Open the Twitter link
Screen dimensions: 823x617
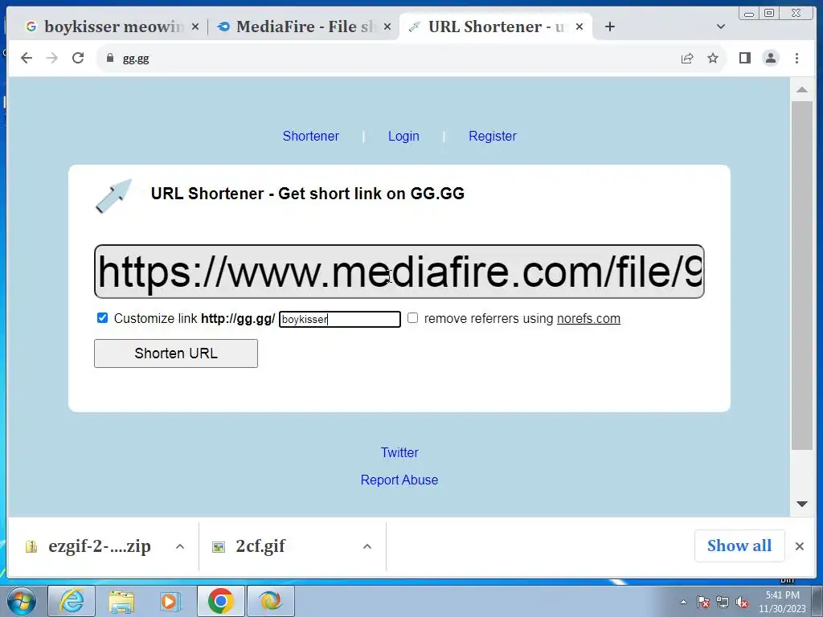tap(399, 452)
